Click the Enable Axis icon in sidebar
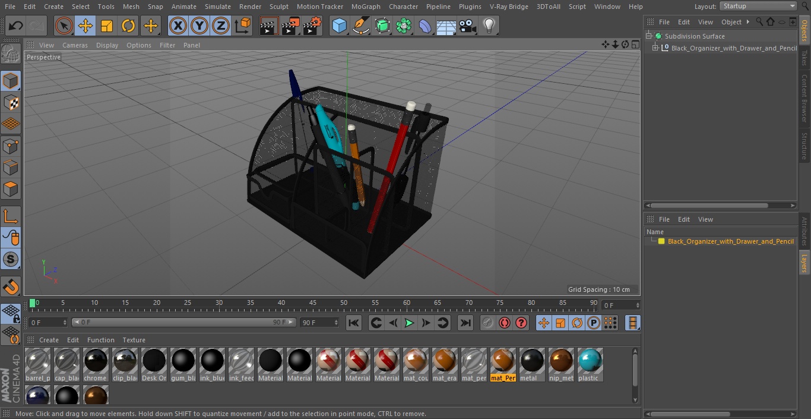Viewport: 811px width, 419px height. tap(11, 216)
